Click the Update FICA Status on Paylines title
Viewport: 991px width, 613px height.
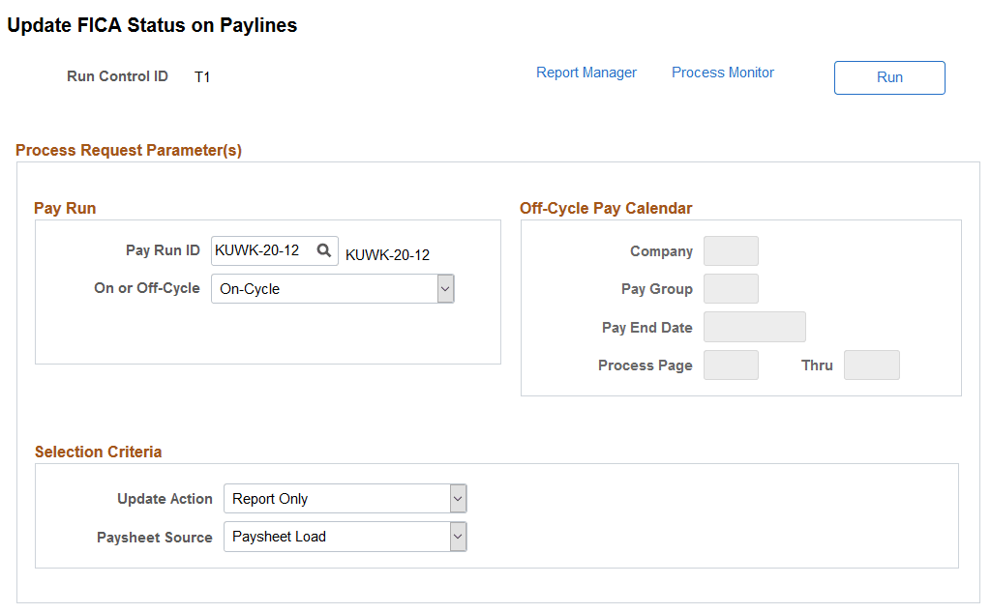151,25
